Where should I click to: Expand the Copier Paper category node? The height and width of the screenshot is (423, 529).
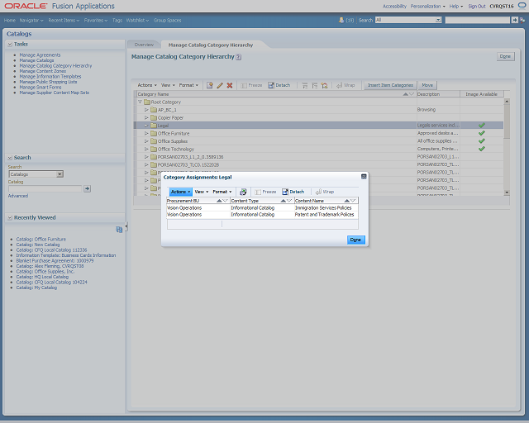click(x=146, y=117)
